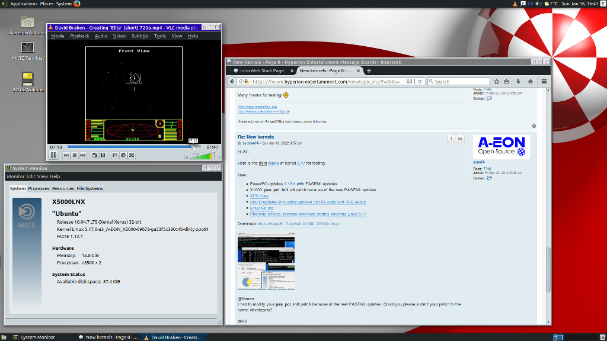This screenshot has height=341, width=607.
Task: Toggle reader view in address bar
Action: click(x=409, y=82)
